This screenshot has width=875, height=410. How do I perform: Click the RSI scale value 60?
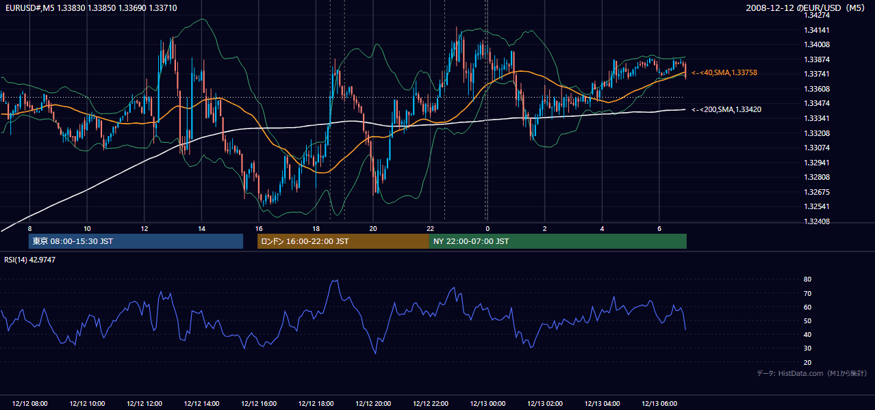[808, 307]
